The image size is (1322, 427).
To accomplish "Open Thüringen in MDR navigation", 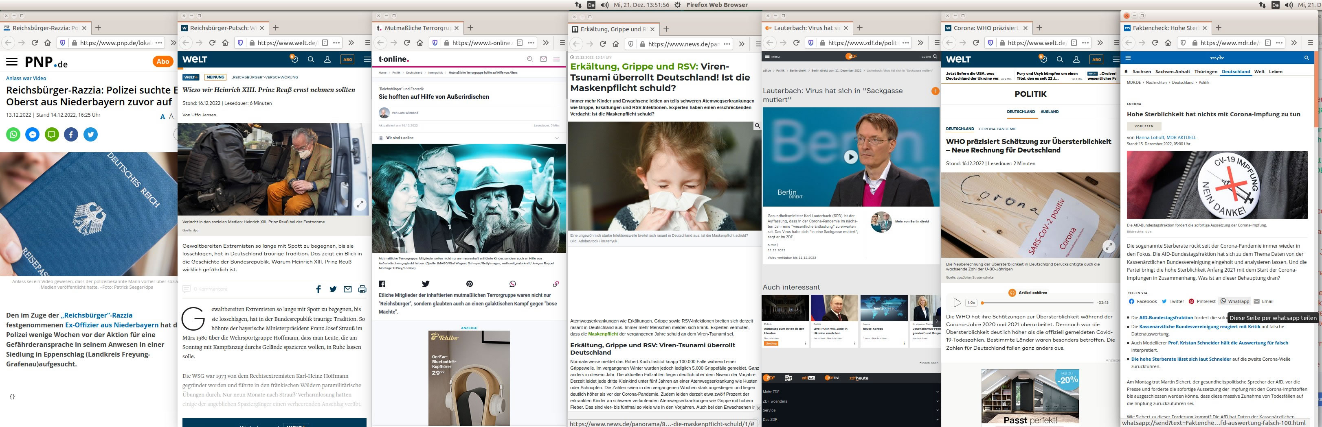I will coord(1206,71).
